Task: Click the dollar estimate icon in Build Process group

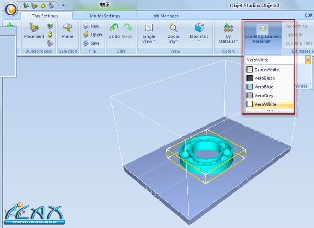Action: click(x=50, y=35)
